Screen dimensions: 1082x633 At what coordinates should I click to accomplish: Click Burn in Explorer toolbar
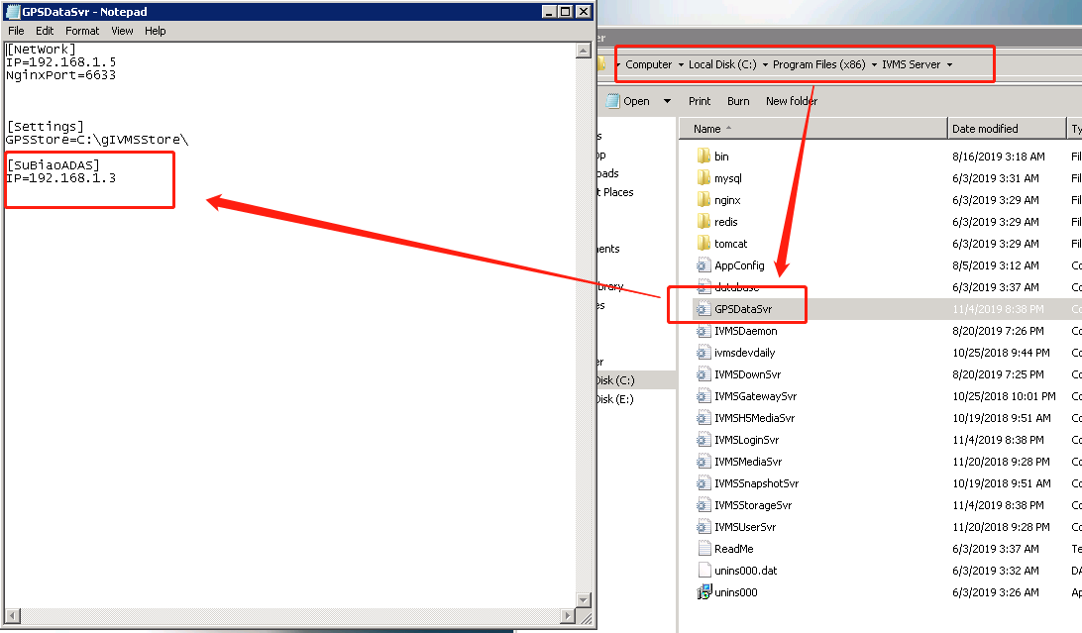click(738, 101)
